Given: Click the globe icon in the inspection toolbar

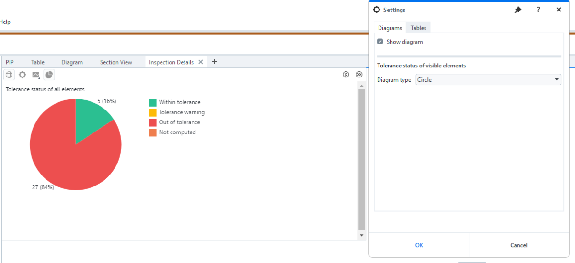Looking at the screenshot, I should (9, 75).
